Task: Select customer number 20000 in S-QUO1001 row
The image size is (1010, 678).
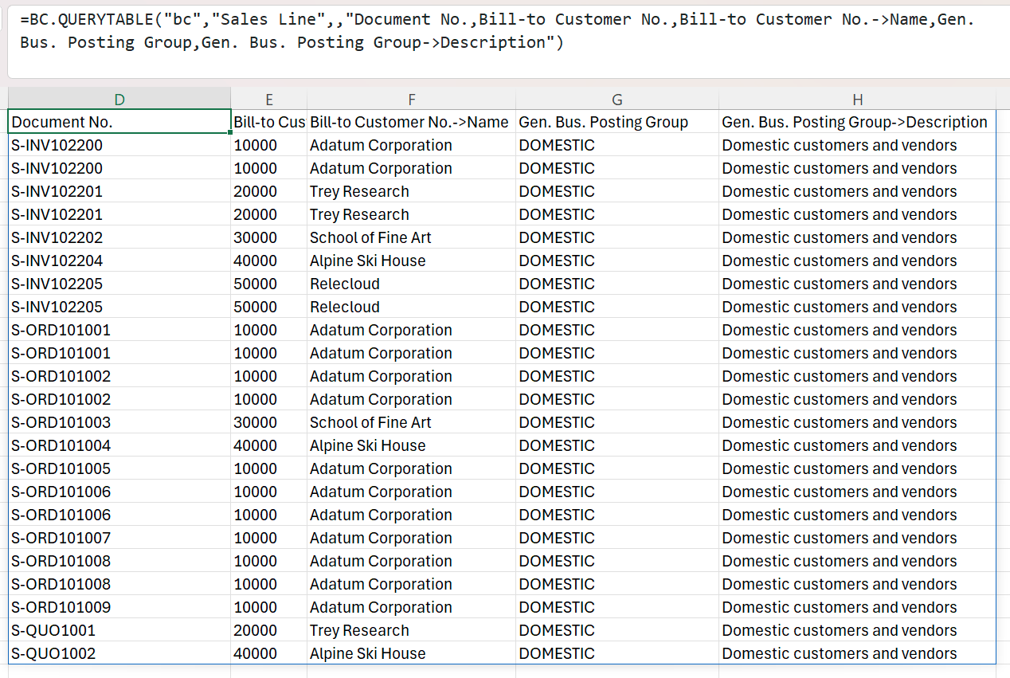Action: pyautogui.click(x=269, y=630)
